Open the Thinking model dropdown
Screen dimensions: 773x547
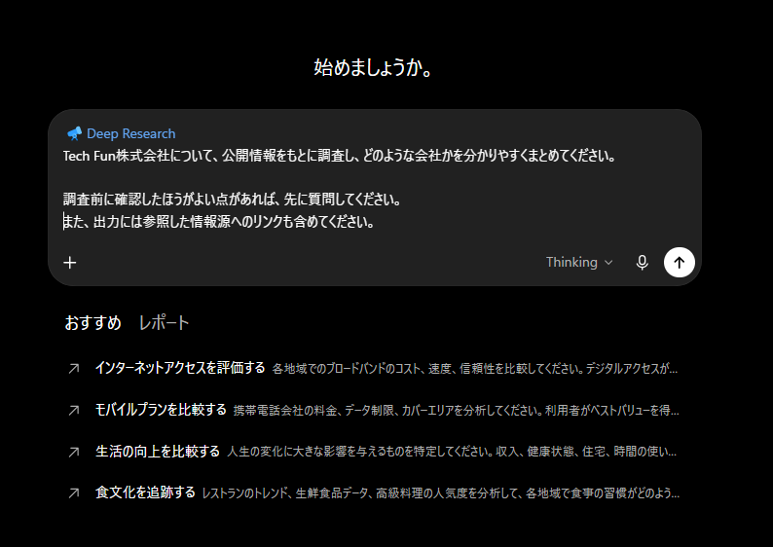click(x=579, y=262)
